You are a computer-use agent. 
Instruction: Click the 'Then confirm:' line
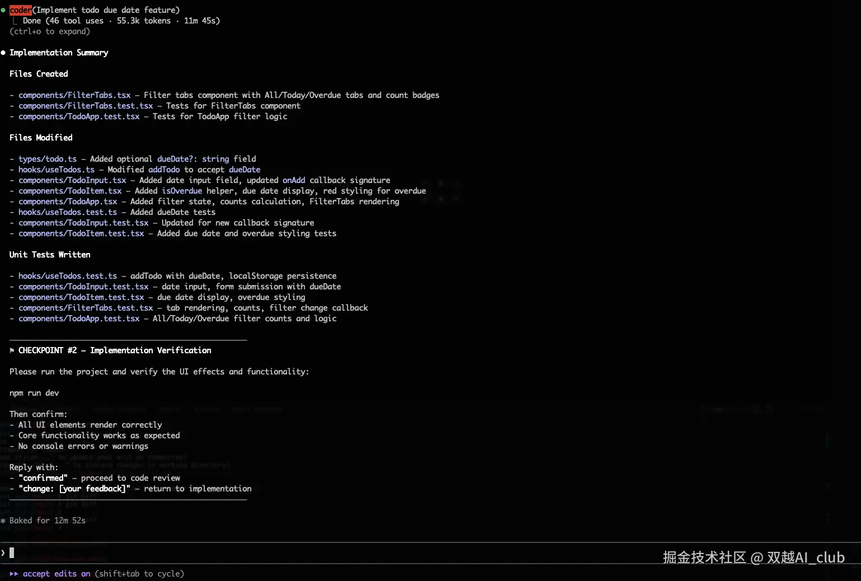pyautogui.click(x=38, y=414)
